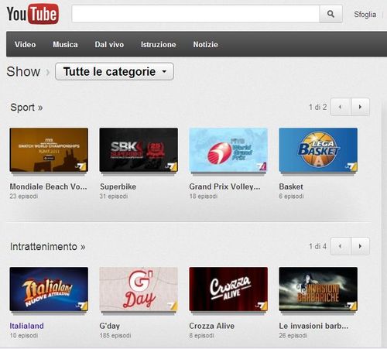Image resolution: width=387 pixels, height=349 pixels.
Task: Open the Sport » category link
Action: coord(26,108)
